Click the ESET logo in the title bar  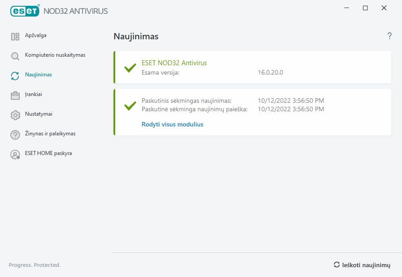pyautogui.click(x=25, y=11)
